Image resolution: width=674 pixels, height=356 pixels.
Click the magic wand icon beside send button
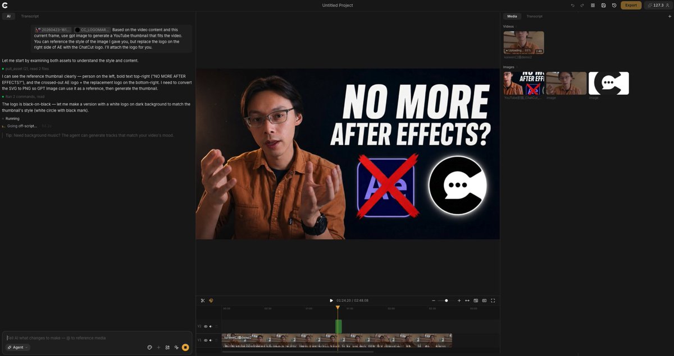[x=176, y=347]
